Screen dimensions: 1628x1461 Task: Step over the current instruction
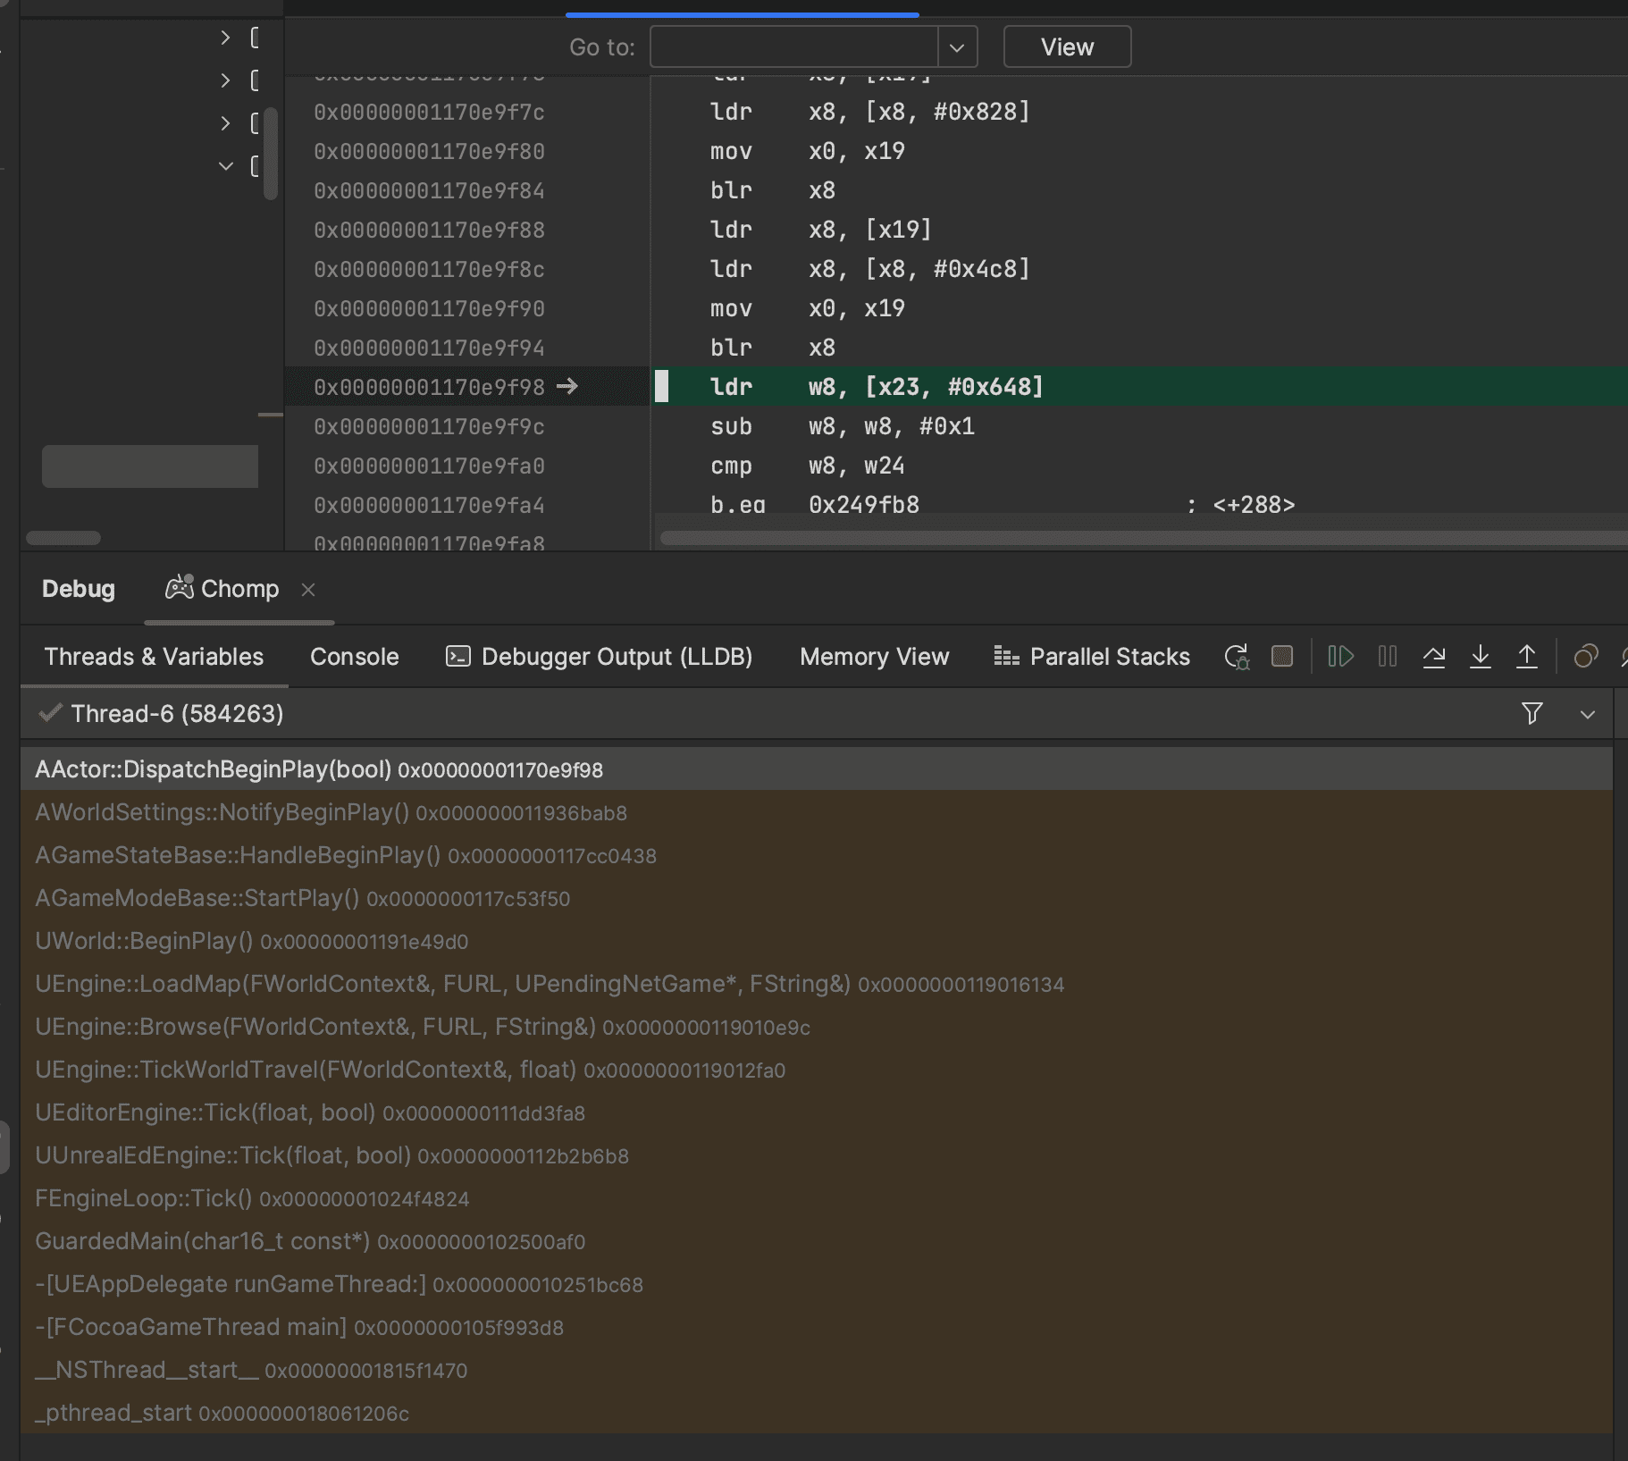(x=1433, y=657)
